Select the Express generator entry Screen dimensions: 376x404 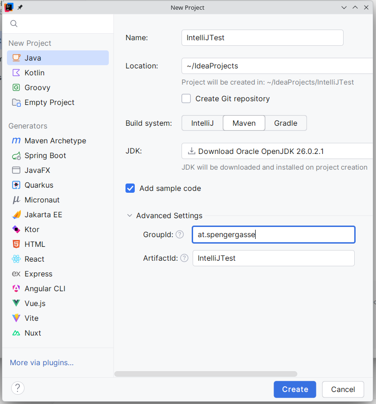58,274
